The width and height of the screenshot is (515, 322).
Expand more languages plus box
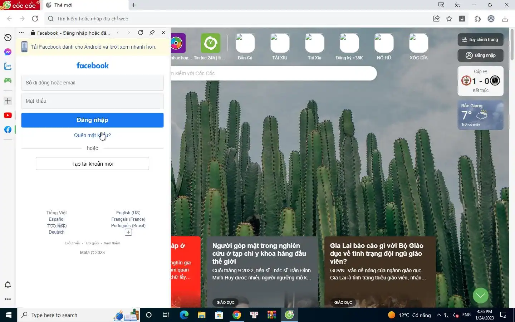click(128, 232)
